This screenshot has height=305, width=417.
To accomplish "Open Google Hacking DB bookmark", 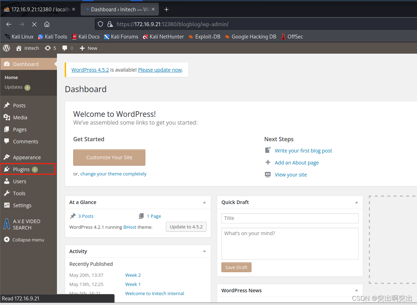I will [250, 37].
